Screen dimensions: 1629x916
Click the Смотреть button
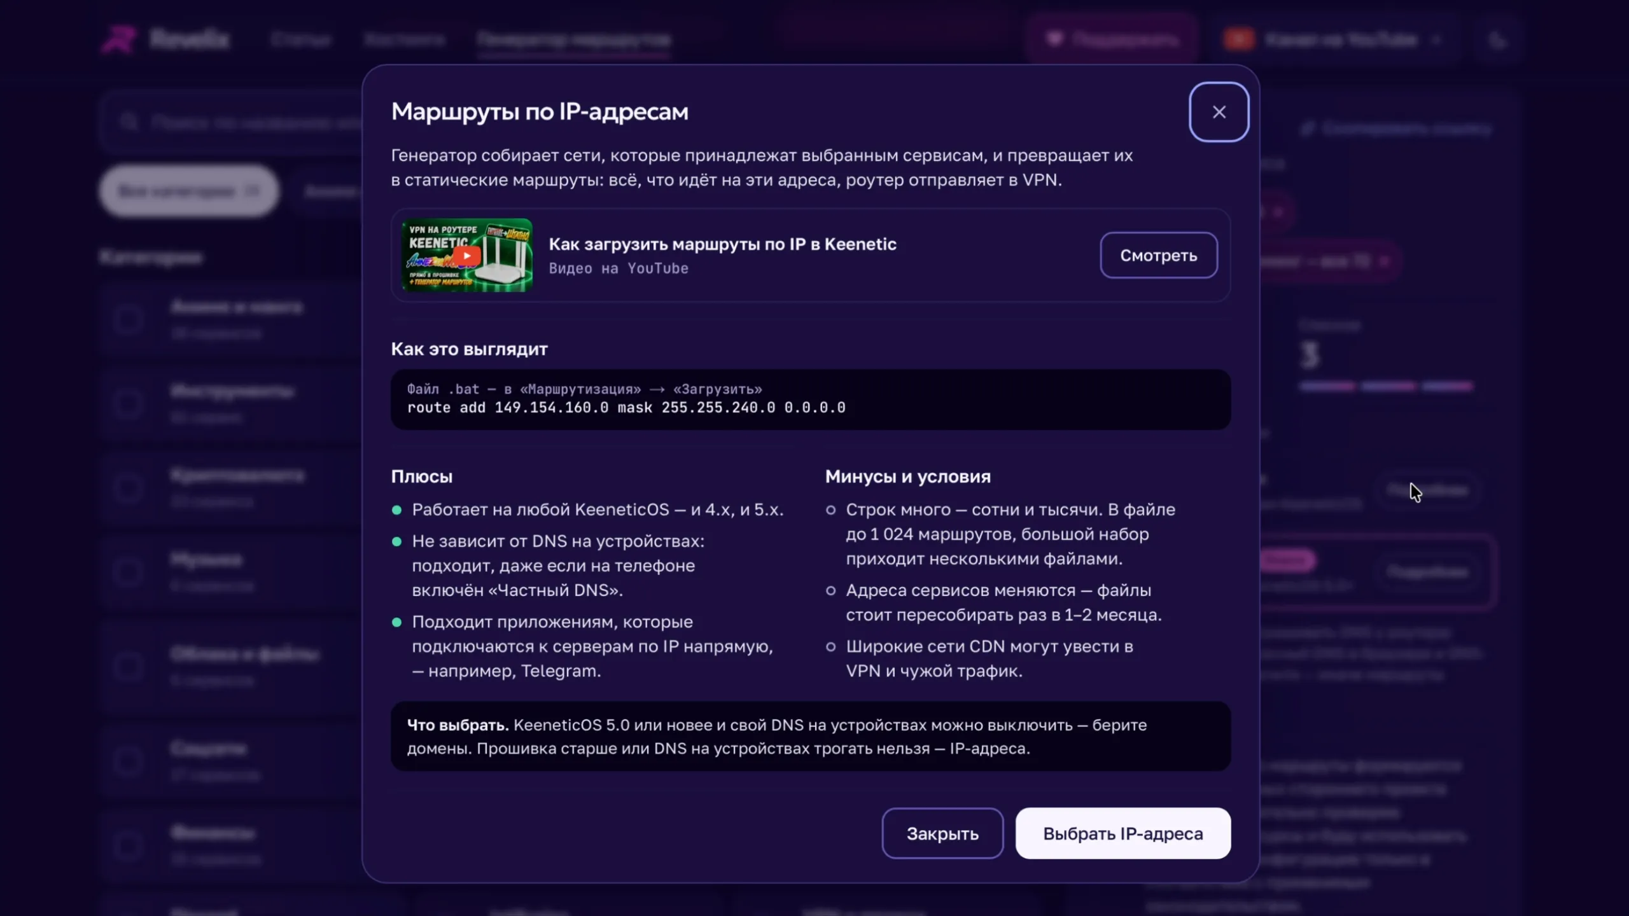1159,255
